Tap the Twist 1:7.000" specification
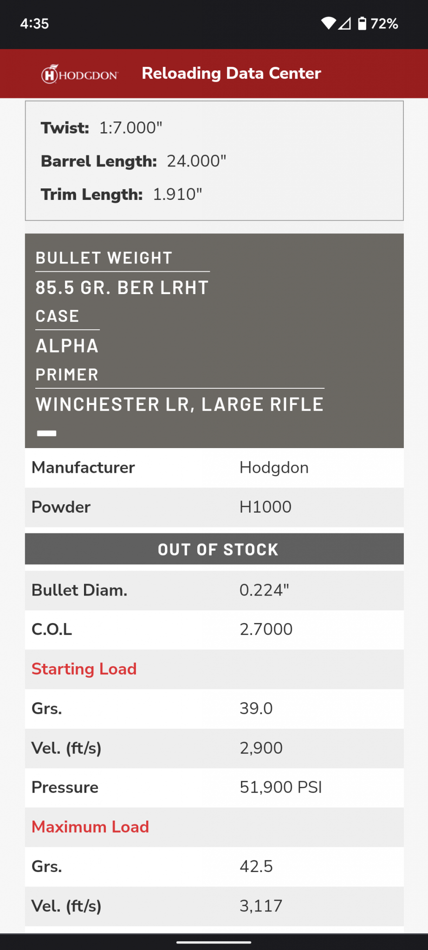Image resolution: width=428 pixels, height=950 pixels. click(102, 128)
